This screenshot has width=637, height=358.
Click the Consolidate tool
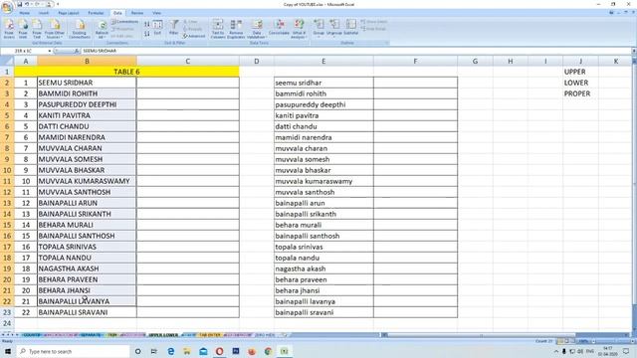click(279, 28)
